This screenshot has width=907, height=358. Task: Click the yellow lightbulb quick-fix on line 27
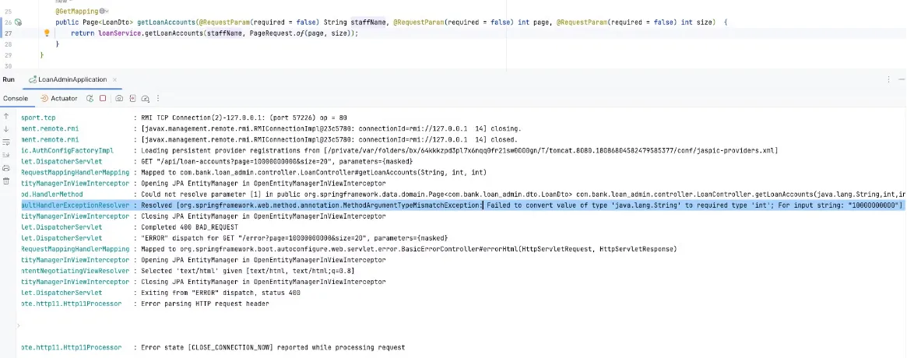tap(47, 33)
